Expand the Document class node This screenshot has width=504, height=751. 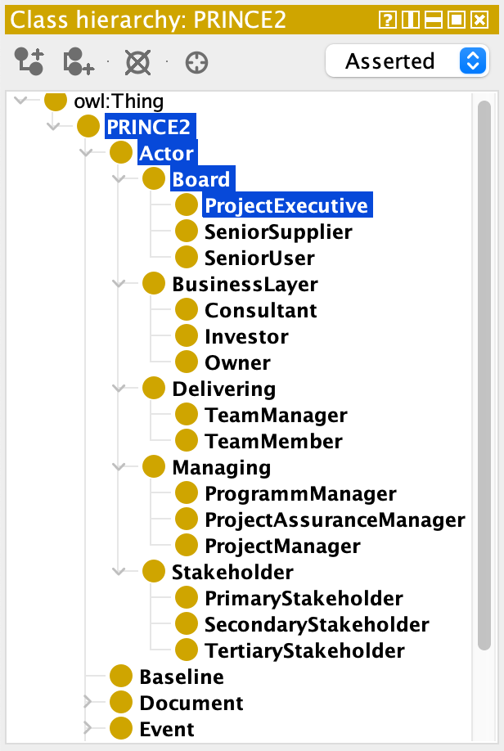point(88,703)
